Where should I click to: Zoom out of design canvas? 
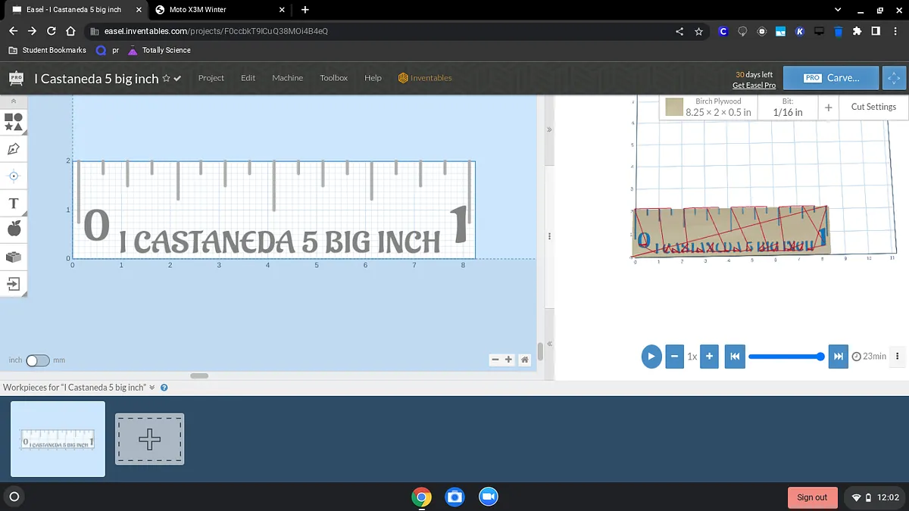[x=495, y=360]
